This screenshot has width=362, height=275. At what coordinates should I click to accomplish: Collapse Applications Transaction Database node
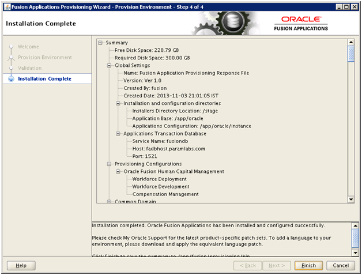point(118,134)
